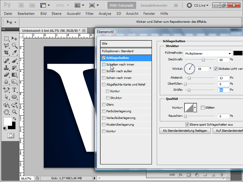This screenshot has height=182, width=243.
Task: Select the Move tool in toolbox
Action: coord(14,39)
